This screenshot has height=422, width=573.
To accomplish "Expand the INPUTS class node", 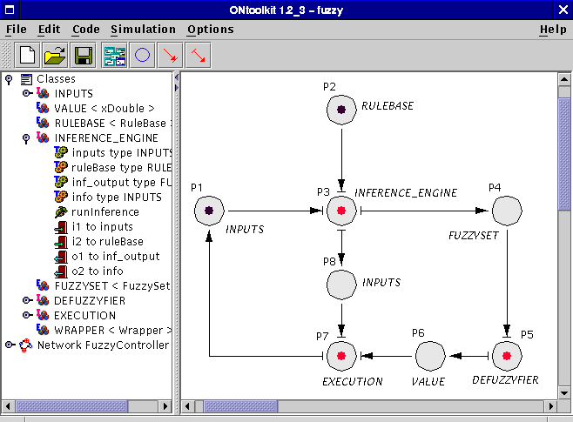I will pyautogui.click(x=27, y=93).
